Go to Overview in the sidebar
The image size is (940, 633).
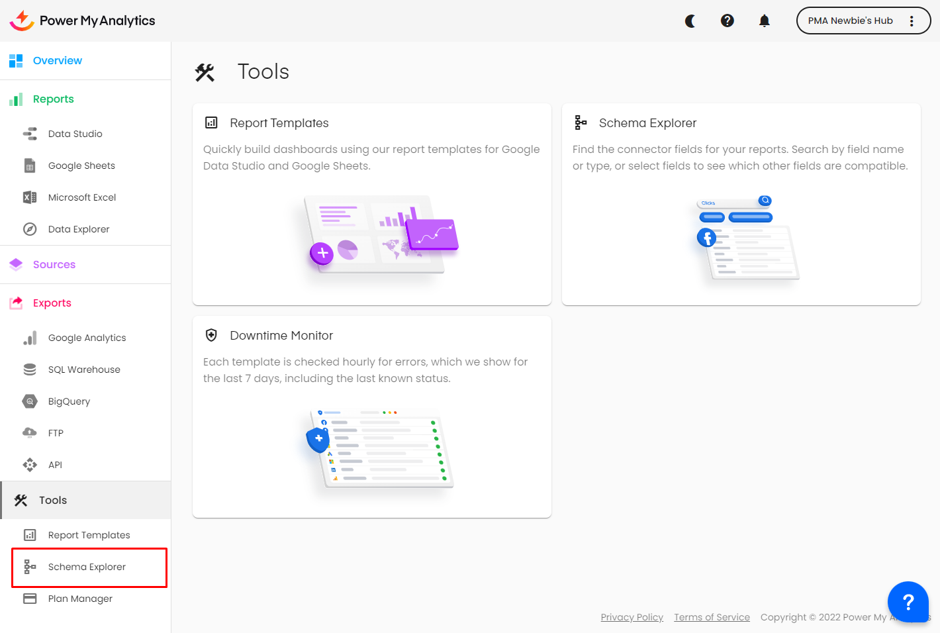[x=58, y=61]
